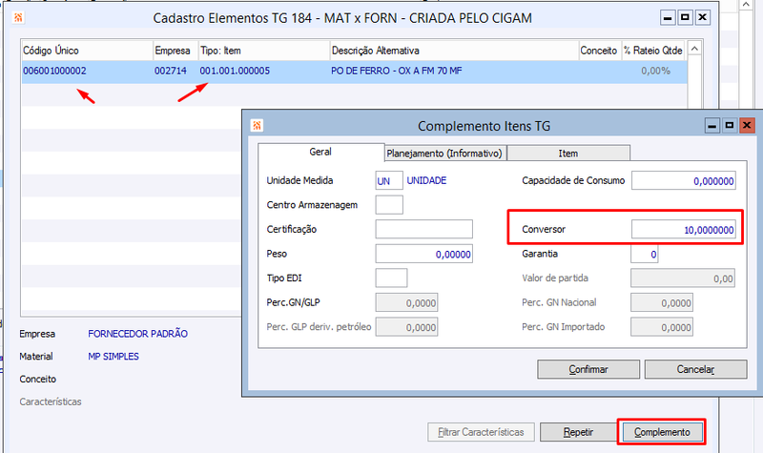Click the MP SIMPLES text

pos(113,356)
